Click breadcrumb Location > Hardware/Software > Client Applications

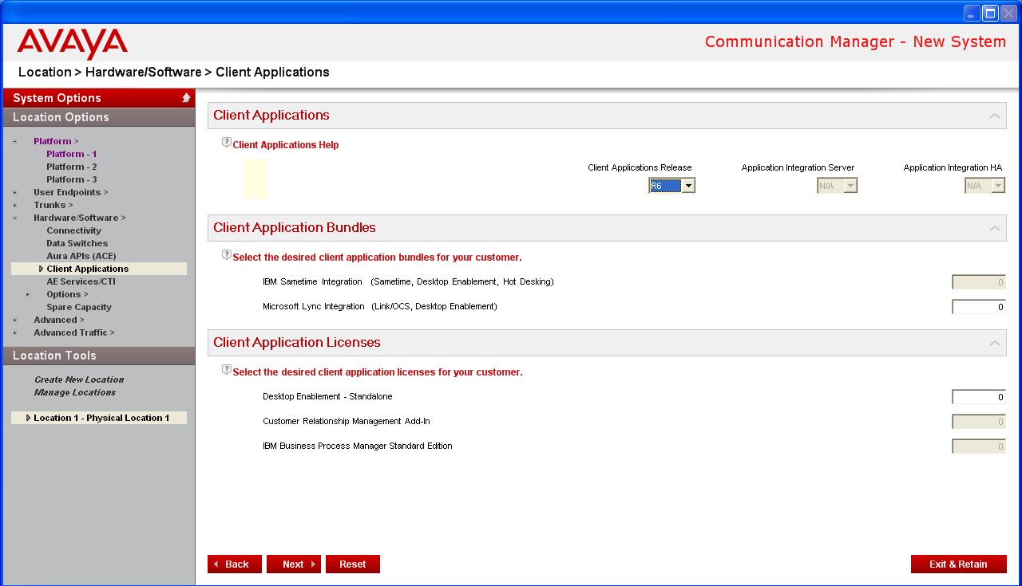click(x=174, y=73)
